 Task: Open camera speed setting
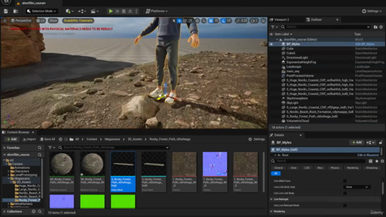(254, 21)
